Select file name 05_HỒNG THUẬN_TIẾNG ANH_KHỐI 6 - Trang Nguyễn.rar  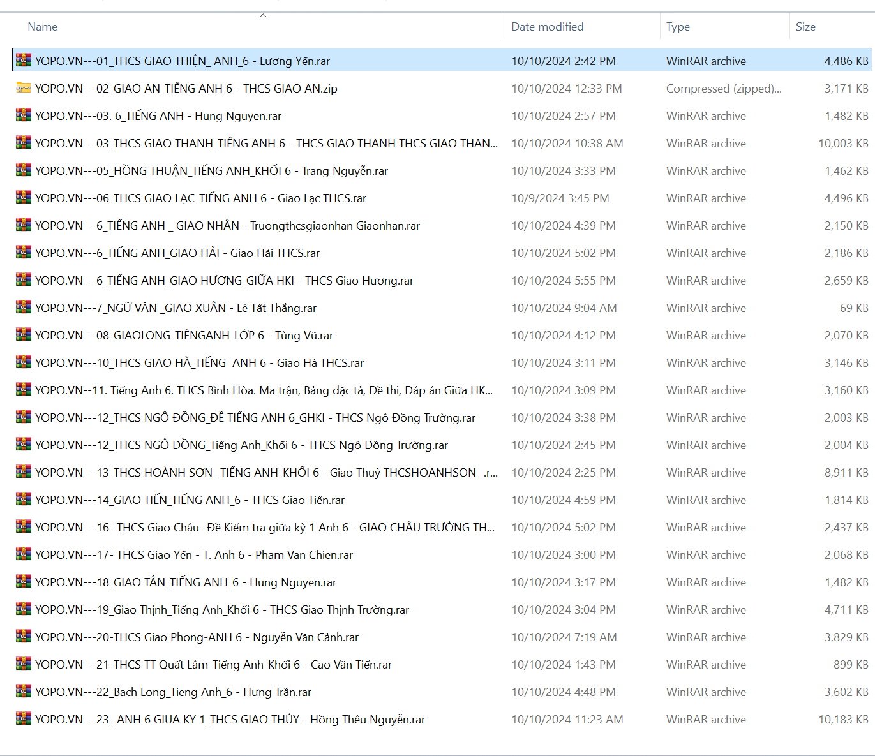[x=211, y=171]
